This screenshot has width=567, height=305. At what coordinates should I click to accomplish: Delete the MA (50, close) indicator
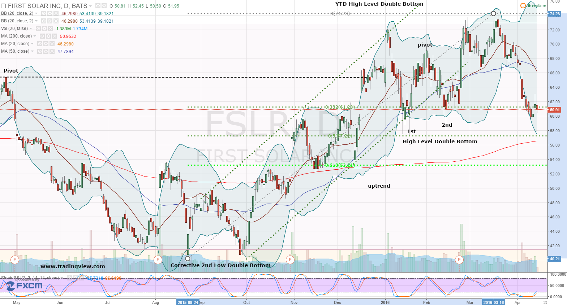point(52,52)
